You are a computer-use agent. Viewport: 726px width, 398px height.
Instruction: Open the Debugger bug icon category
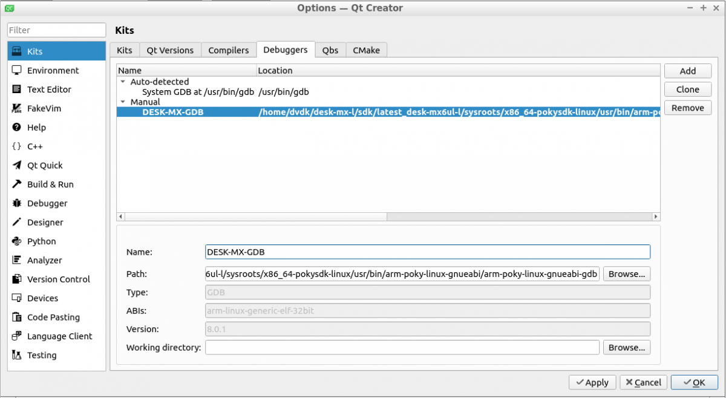17,204
